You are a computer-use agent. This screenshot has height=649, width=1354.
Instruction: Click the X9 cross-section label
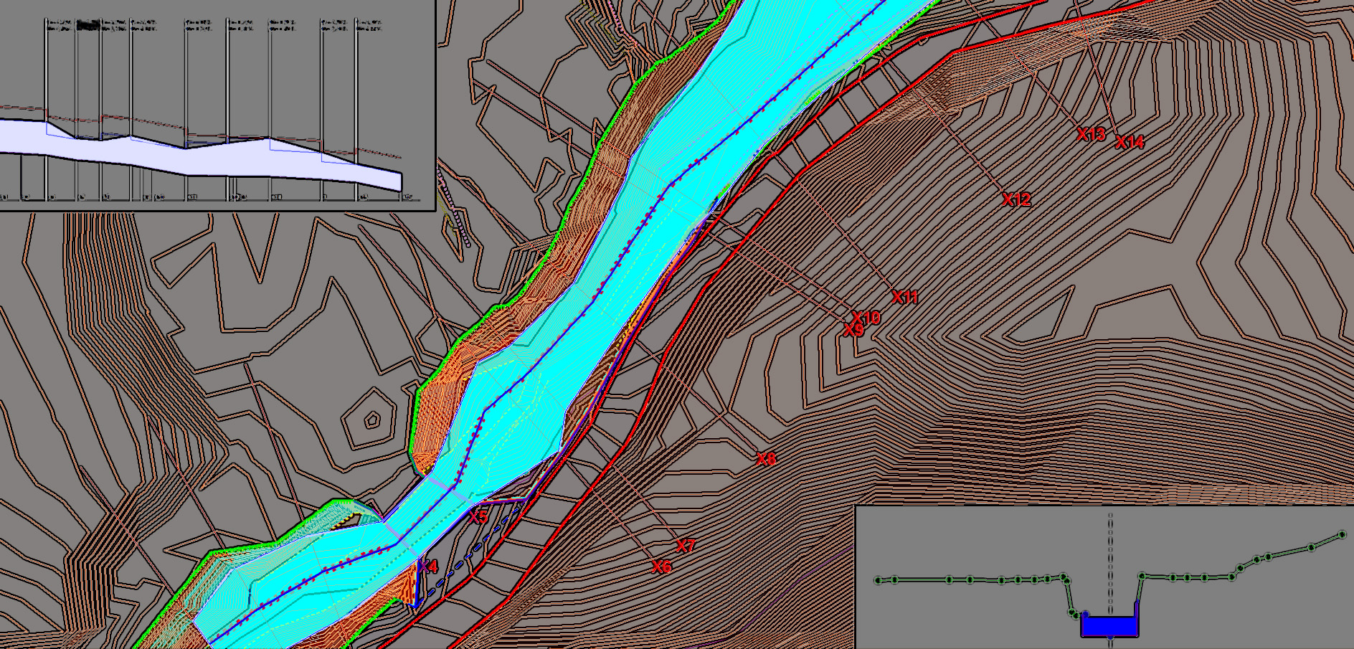(x=853, y=330)
